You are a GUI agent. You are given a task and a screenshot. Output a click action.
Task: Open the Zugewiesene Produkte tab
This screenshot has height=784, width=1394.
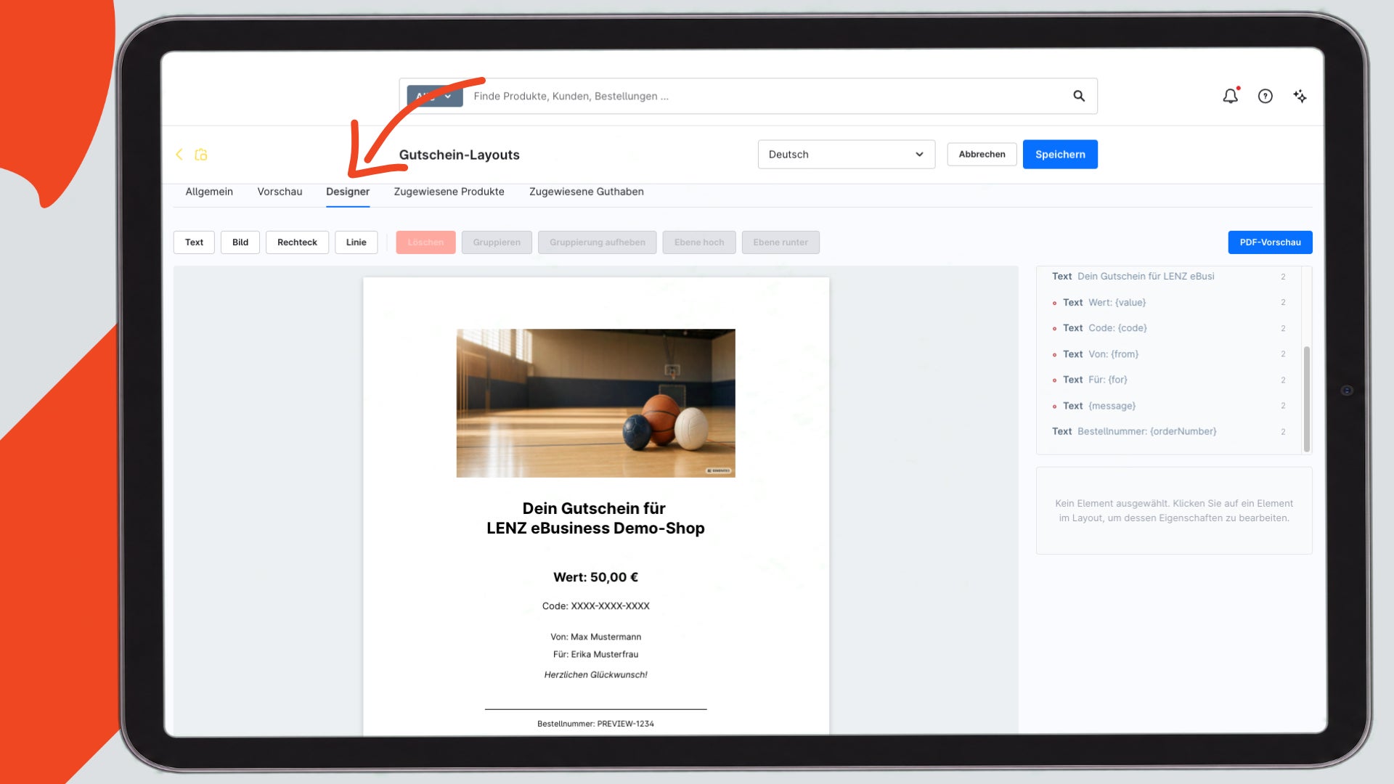tap(449, 192)
